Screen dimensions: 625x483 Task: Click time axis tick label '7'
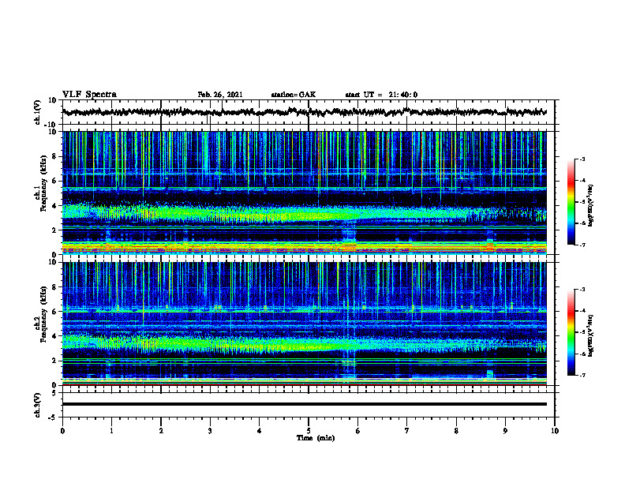tap(407, 431)
